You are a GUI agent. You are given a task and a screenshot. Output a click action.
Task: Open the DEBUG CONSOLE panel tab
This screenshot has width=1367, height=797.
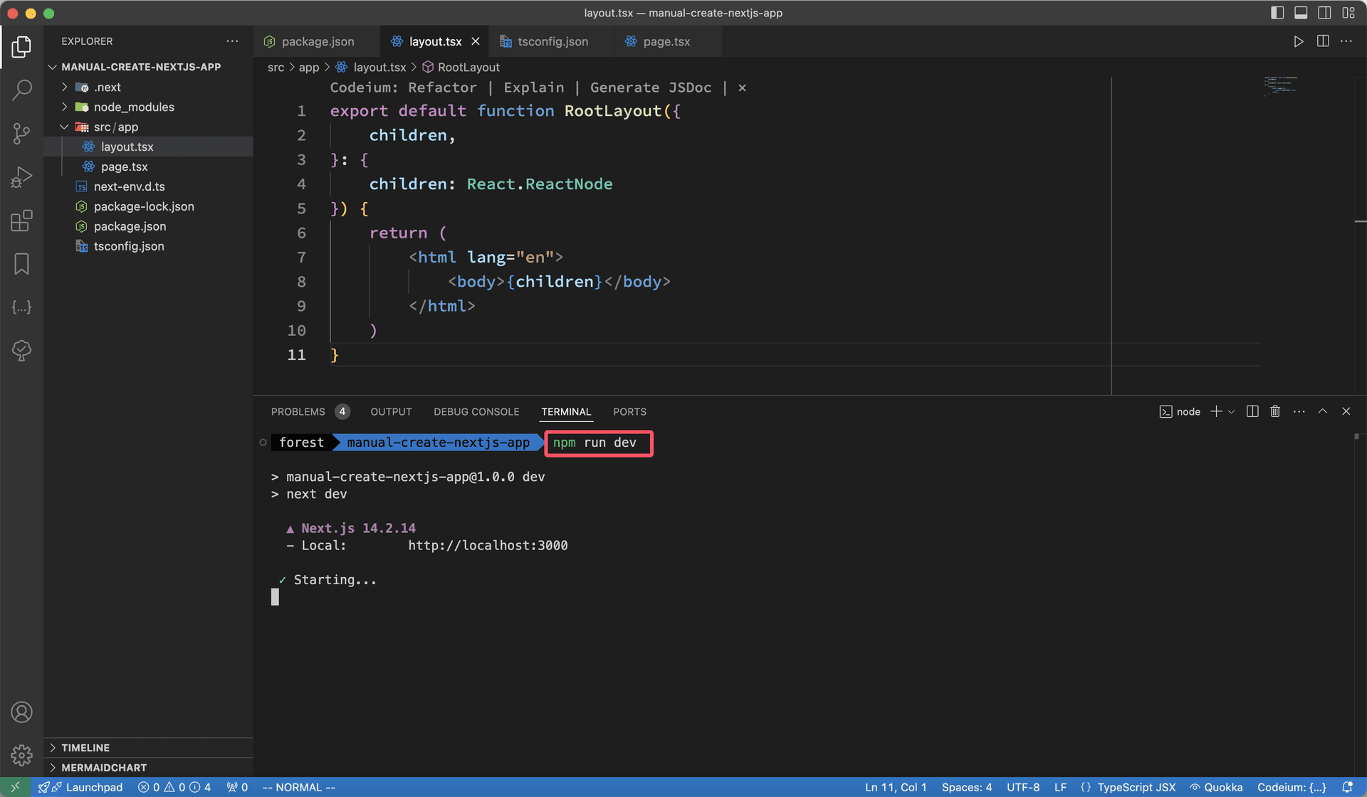(476, 411)
